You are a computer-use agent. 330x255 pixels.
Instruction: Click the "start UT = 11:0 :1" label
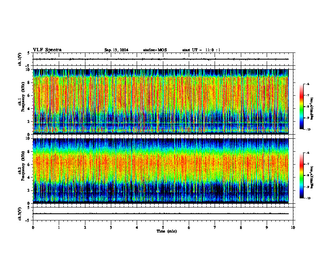pos(201,50)
